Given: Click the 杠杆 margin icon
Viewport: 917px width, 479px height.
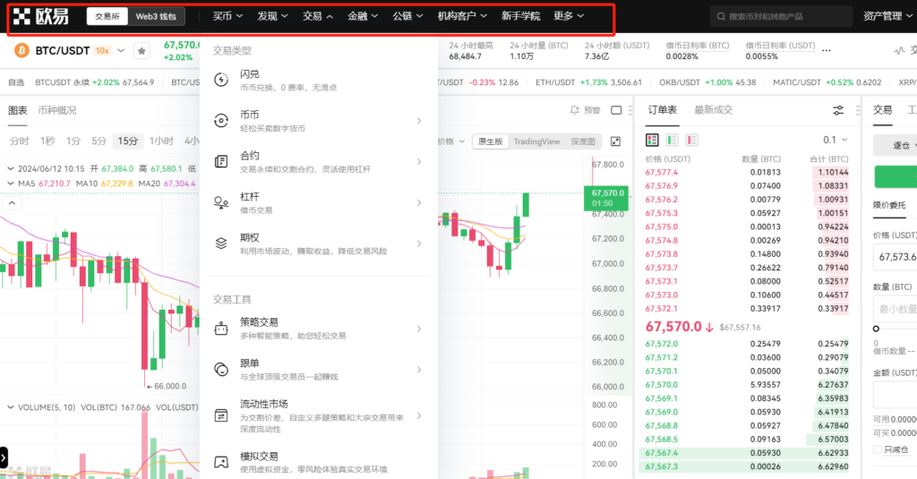Looking at the screenshot, I should coord(221,202).
